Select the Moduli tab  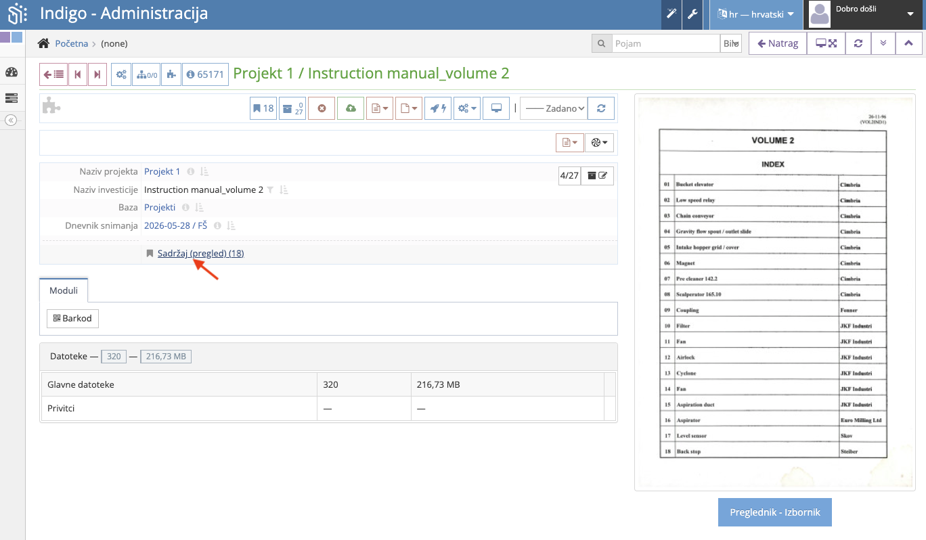pyautogui.click(x=64, y=290)
